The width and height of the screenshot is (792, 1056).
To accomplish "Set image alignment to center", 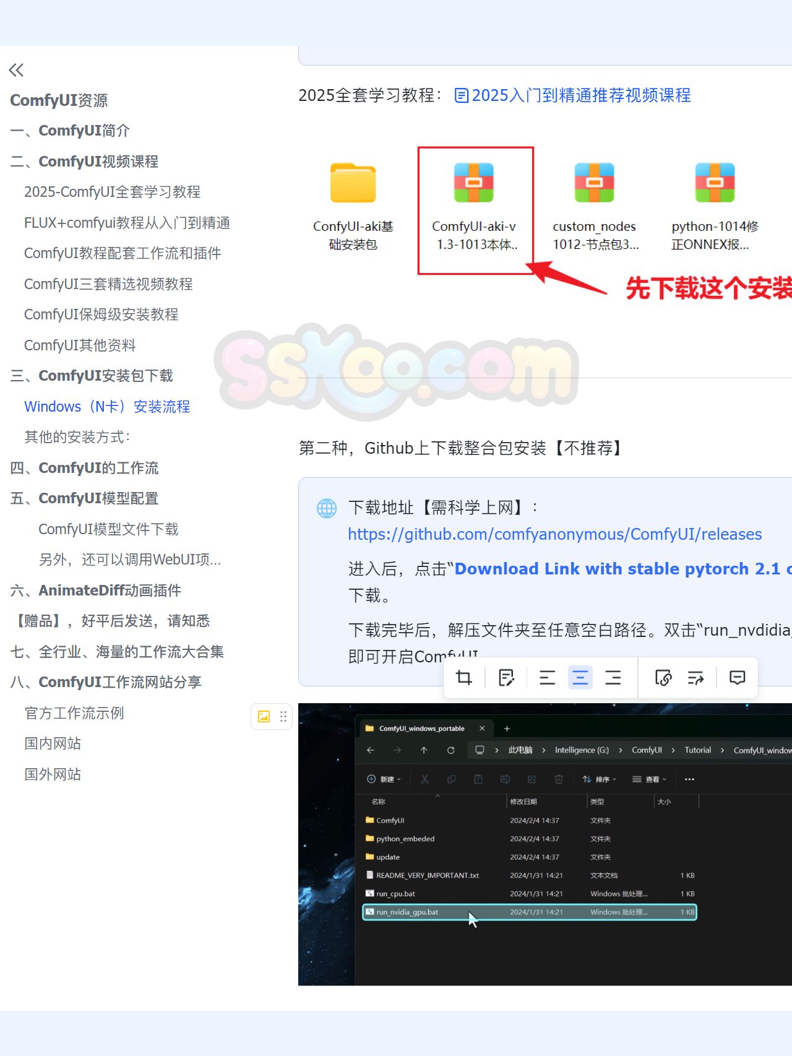I will click(580, 678).
